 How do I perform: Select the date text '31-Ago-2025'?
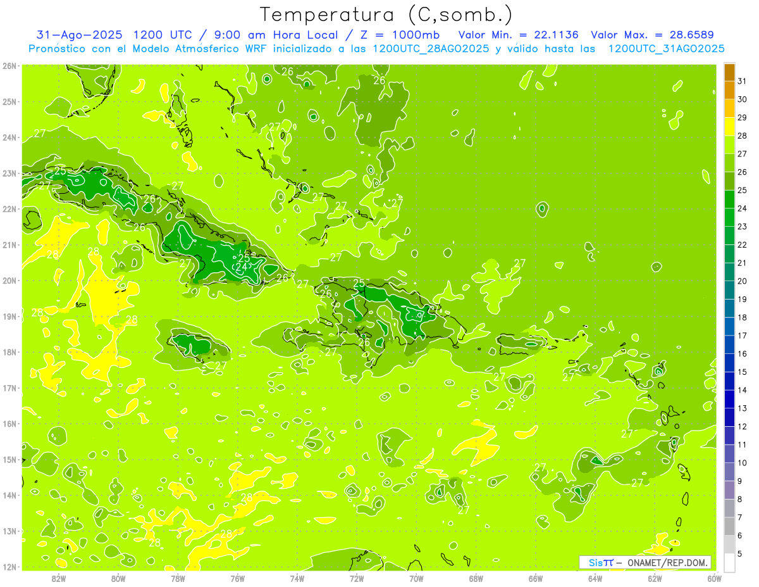coord(79,35)
